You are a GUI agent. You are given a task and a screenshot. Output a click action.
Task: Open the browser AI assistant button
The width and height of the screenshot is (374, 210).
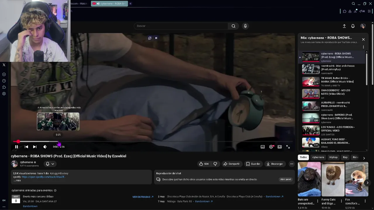[362, 11]
